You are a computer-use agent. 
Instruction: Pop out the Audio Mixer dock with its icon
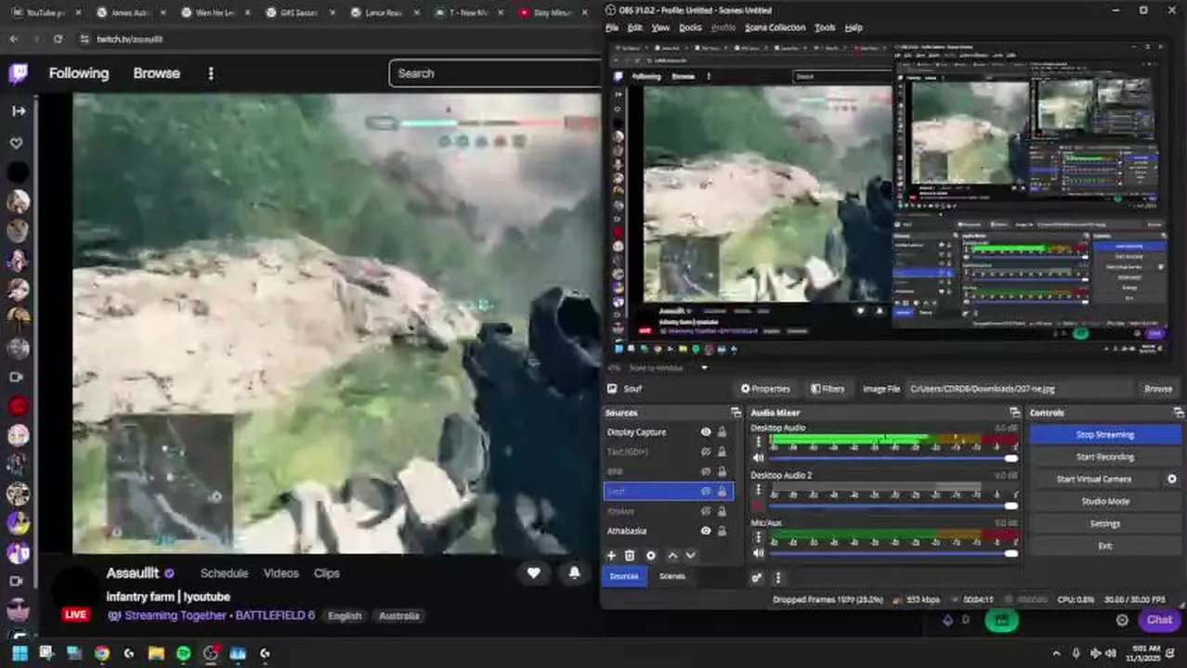click(x=1014, y=412)
